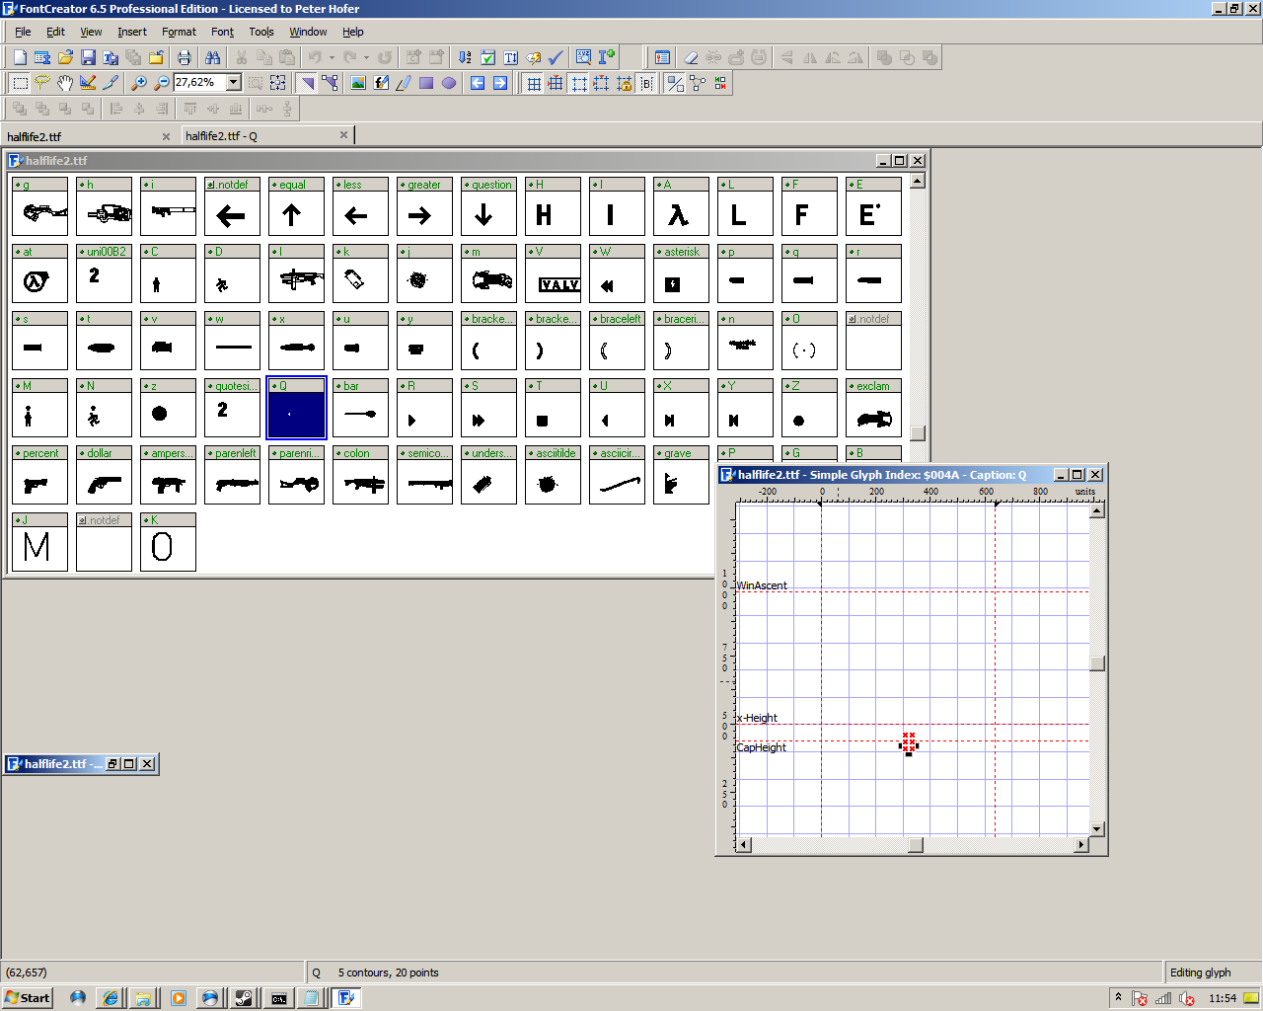Open the Font menu

[x=222, y=32]
